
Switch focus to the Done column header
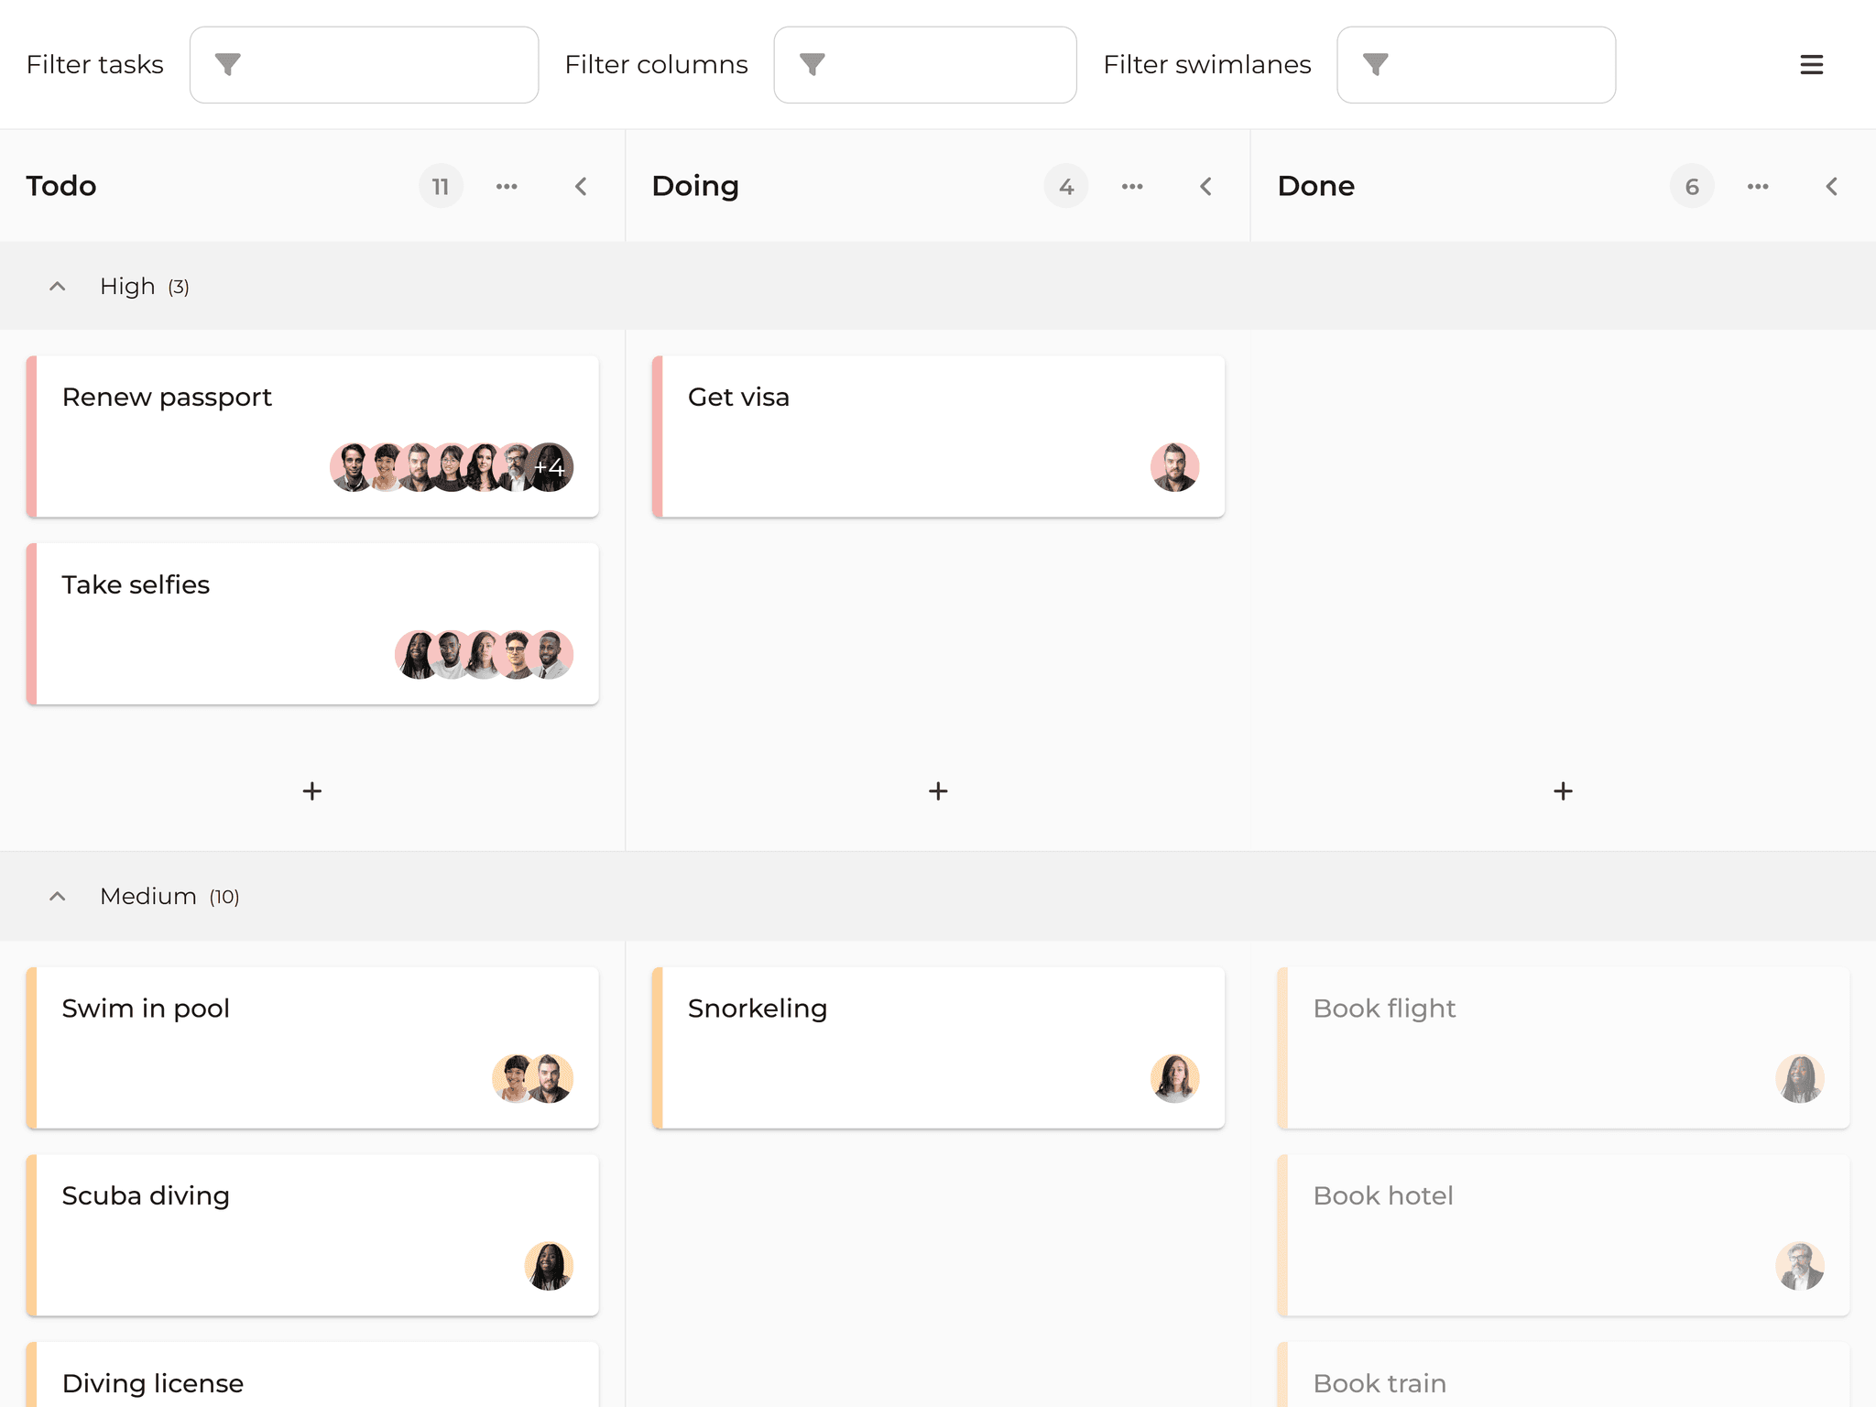pos(1315,186)
